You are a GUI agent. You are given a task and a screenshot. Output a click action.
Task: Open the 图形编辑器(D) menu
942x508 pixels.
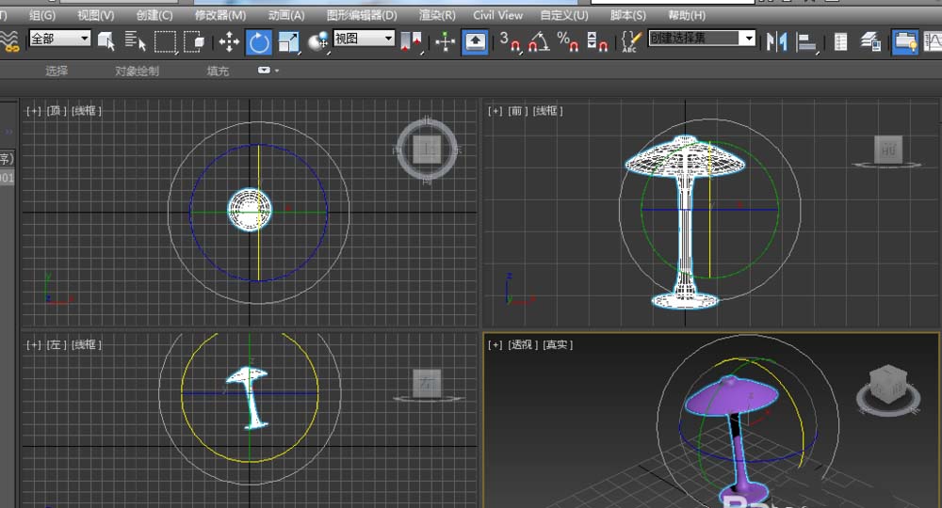(362, 15)
